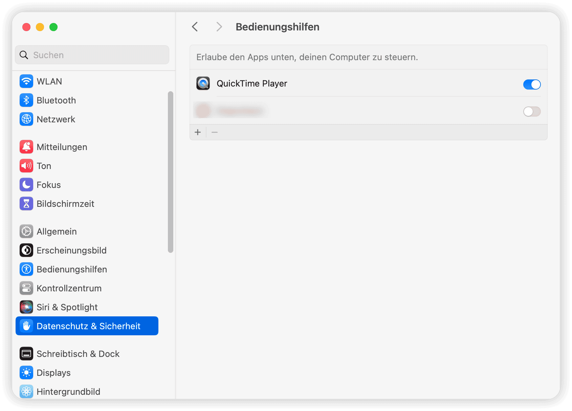Open Fokus settings

(x=87, y=185)
